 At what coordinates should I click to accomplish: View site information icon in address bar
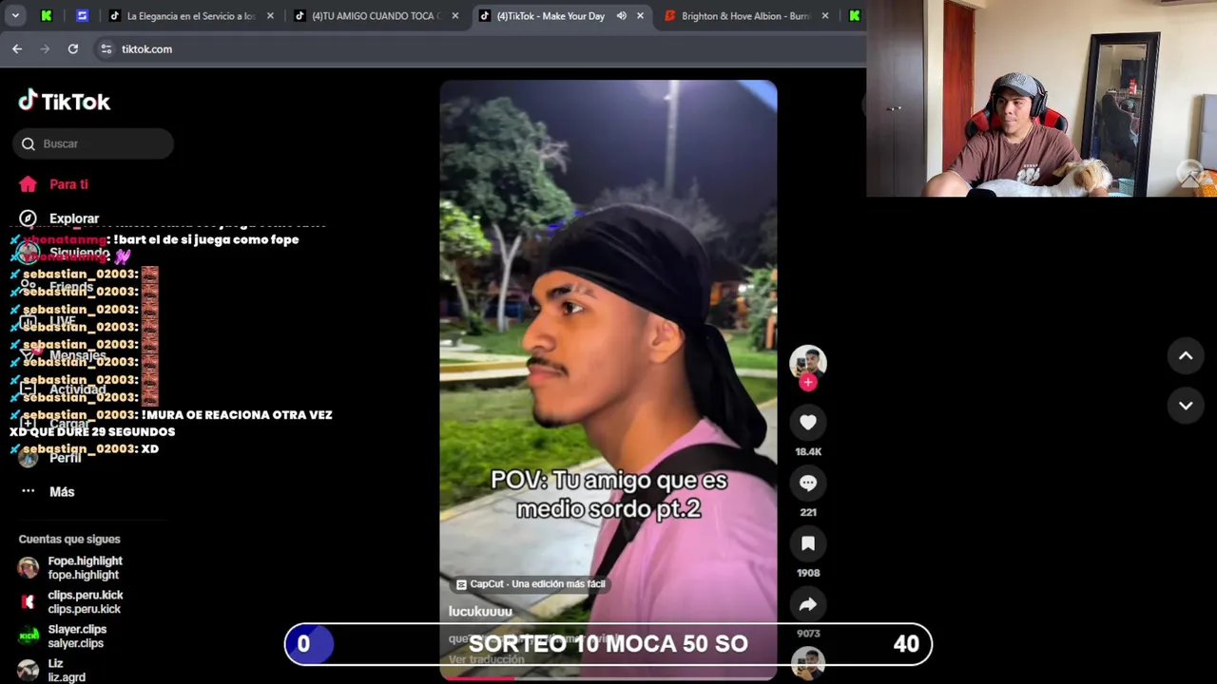[x=106, y=48]
